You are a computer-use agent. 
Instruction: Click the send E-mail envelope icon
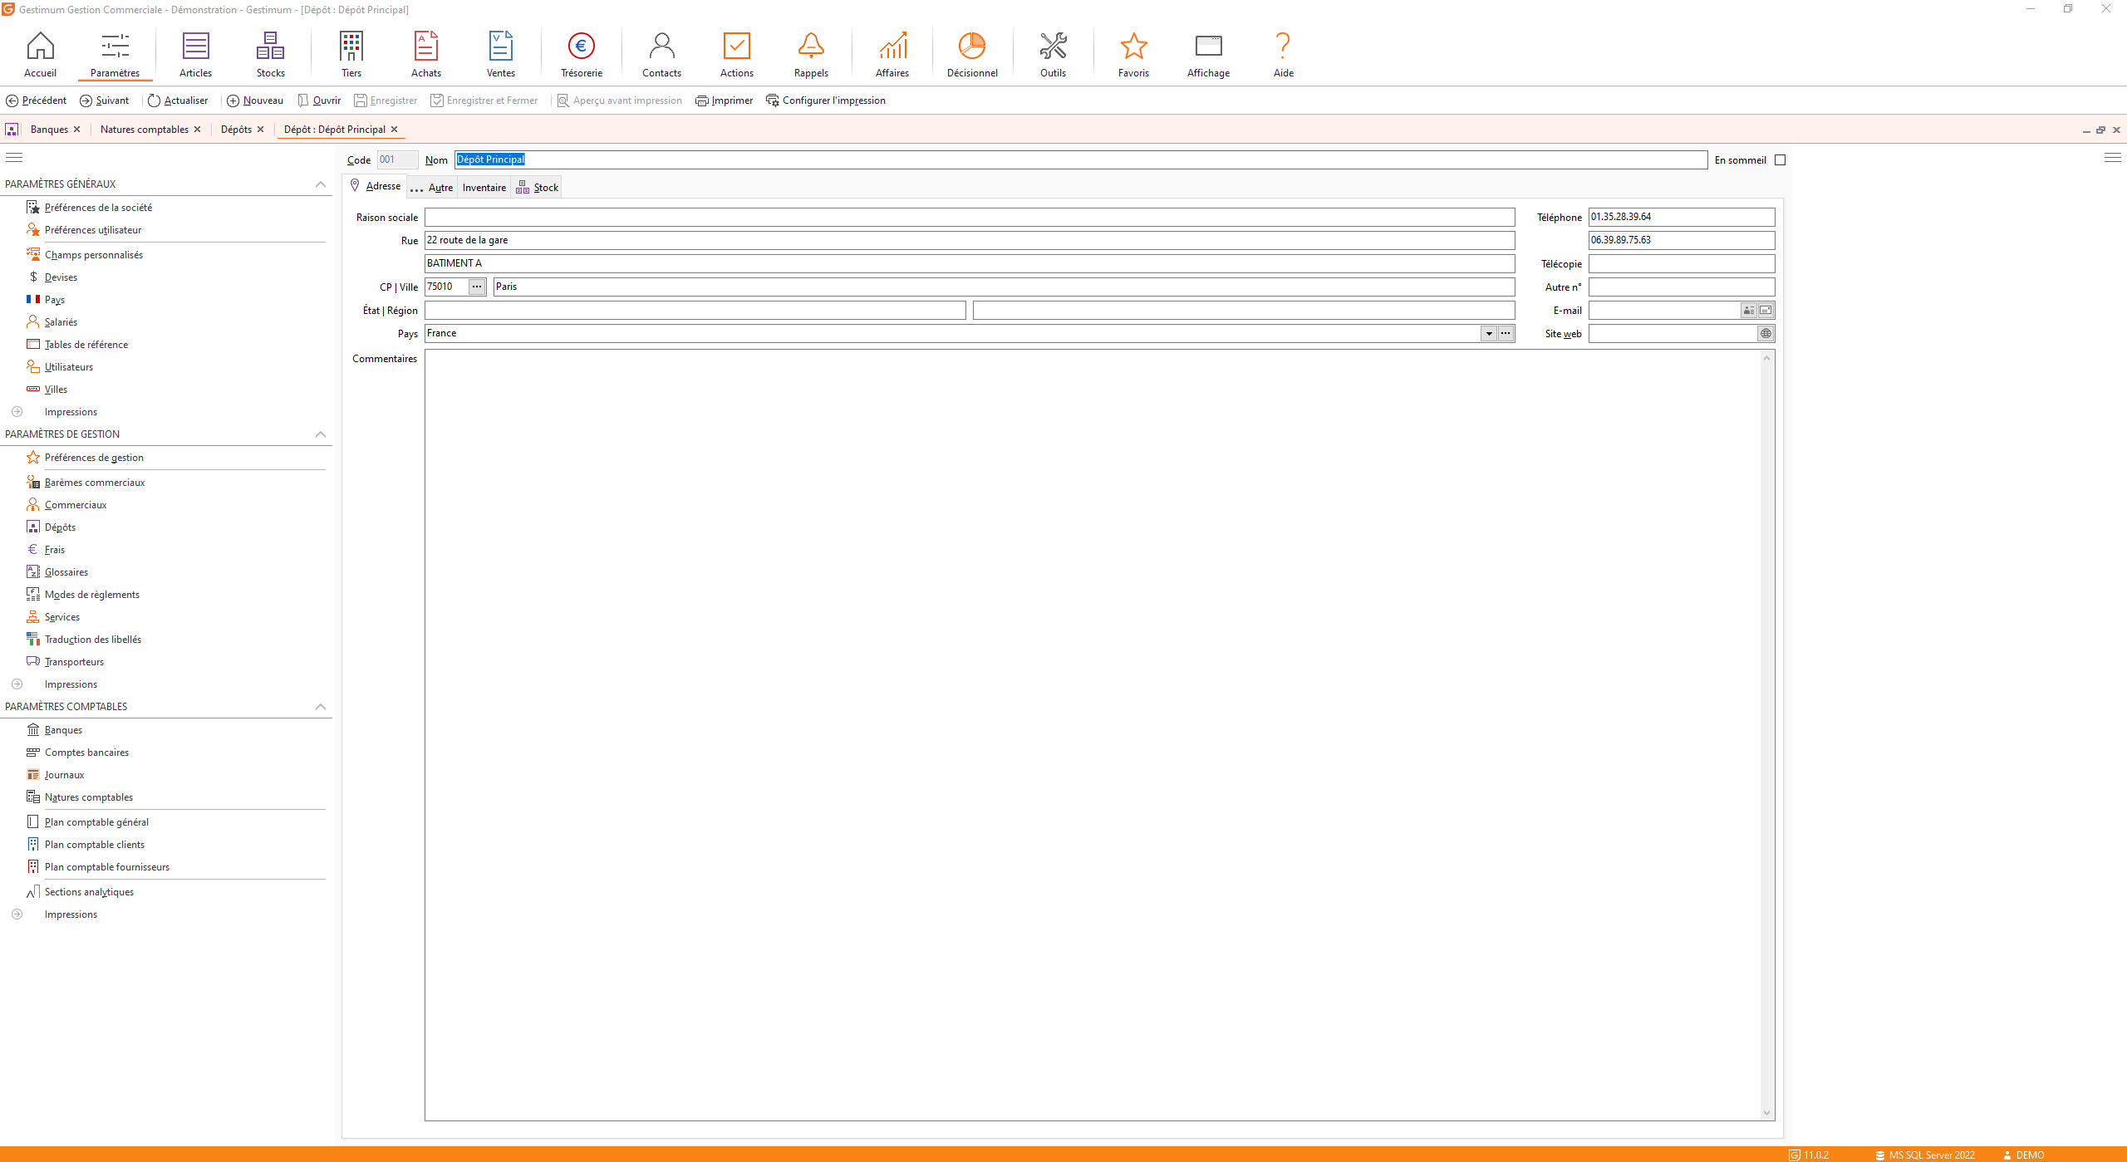tap(1766, 311)
